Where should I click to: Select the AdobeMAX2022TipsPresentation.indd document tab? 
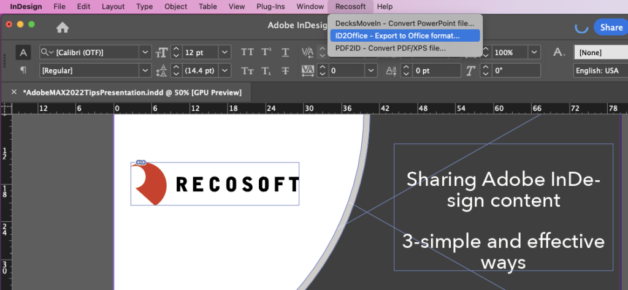click(132, 93)
